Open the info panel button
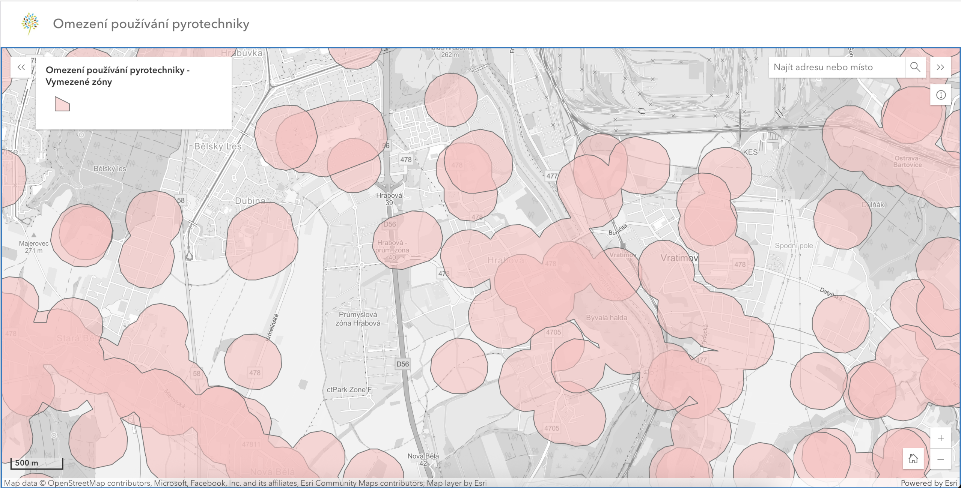The height and width of the screenshot is (488, 961). tap(940, 95)
